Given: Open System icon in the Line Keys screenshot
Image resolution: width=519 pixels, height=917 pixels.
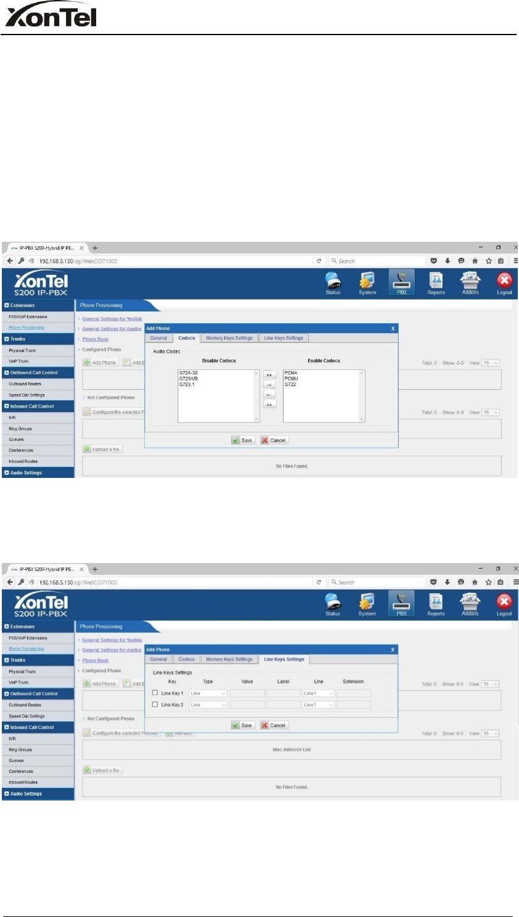Looking at the screenshot, I should pos(367,604).
